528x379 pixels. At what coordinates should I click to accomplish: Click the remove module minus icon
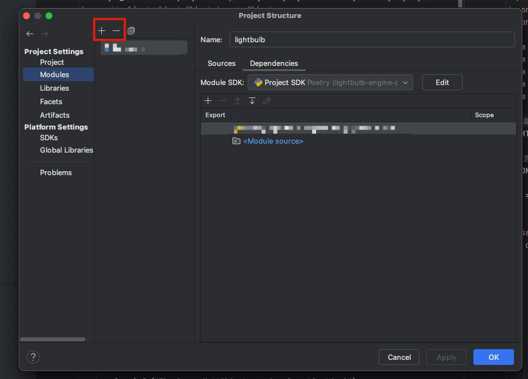tap(116, 31)
